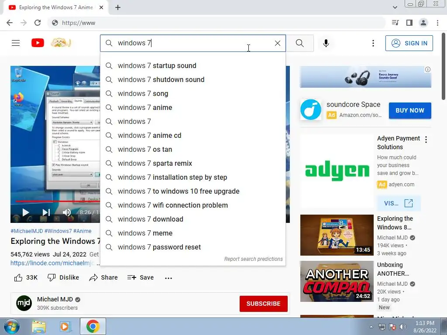Click the Dislike button
Image resolution: width=447 pixels, height=335 pixels.
63,277
